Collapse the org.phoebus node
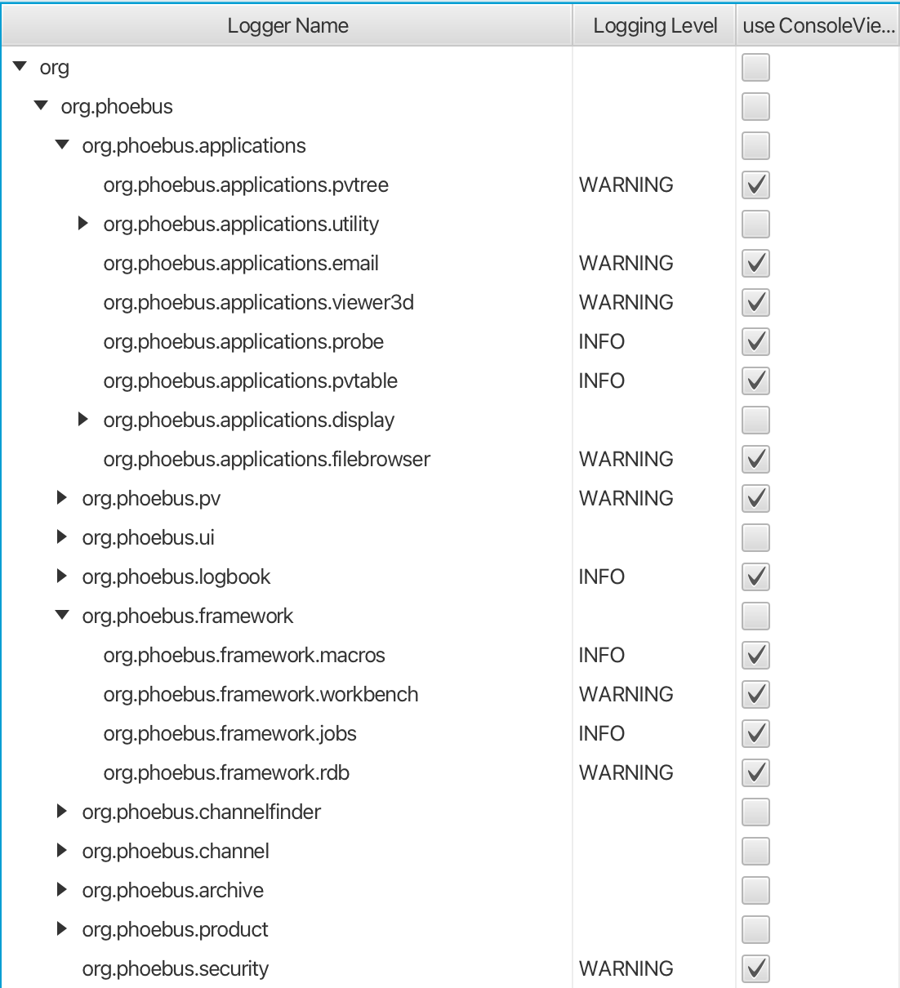Viewport: 900px width, 988px height. [39, 106]
